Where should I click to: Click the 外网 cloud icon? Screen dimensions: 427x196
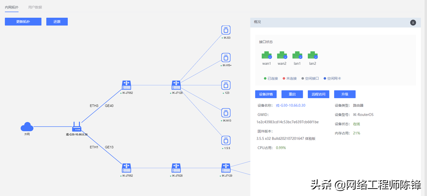click(x=27, y=127)
